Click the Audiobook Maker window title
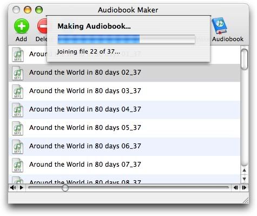 [x=128, y=10]
